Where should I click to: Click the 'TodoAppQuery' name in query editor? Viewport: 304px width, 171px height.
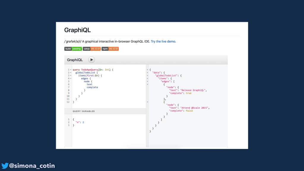pos(89,69)
